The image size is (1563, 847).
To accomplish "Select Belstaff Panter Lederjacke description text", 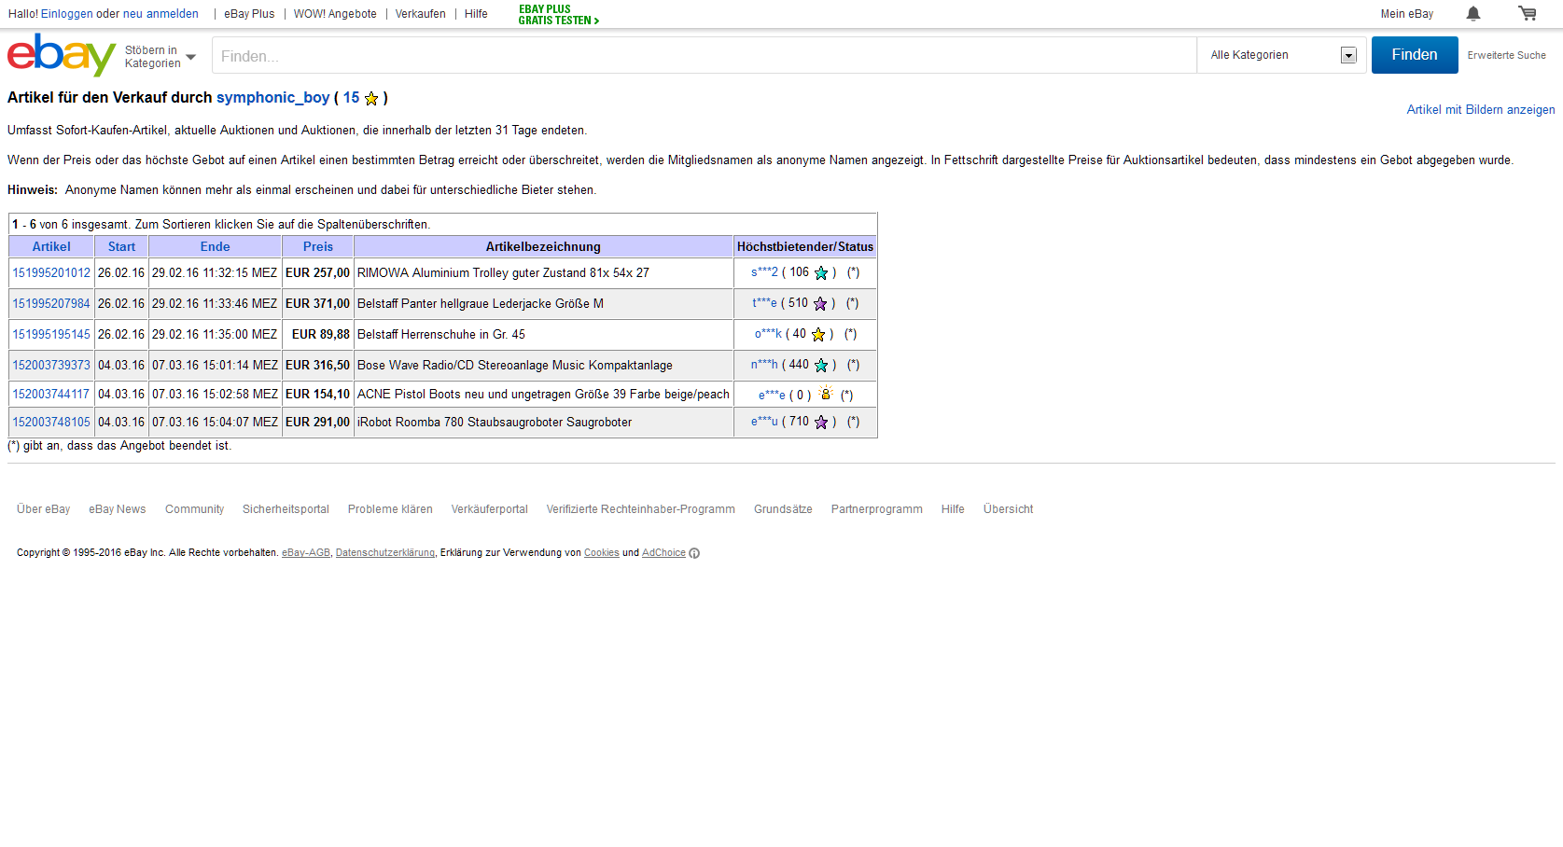I will pos(481,304).
